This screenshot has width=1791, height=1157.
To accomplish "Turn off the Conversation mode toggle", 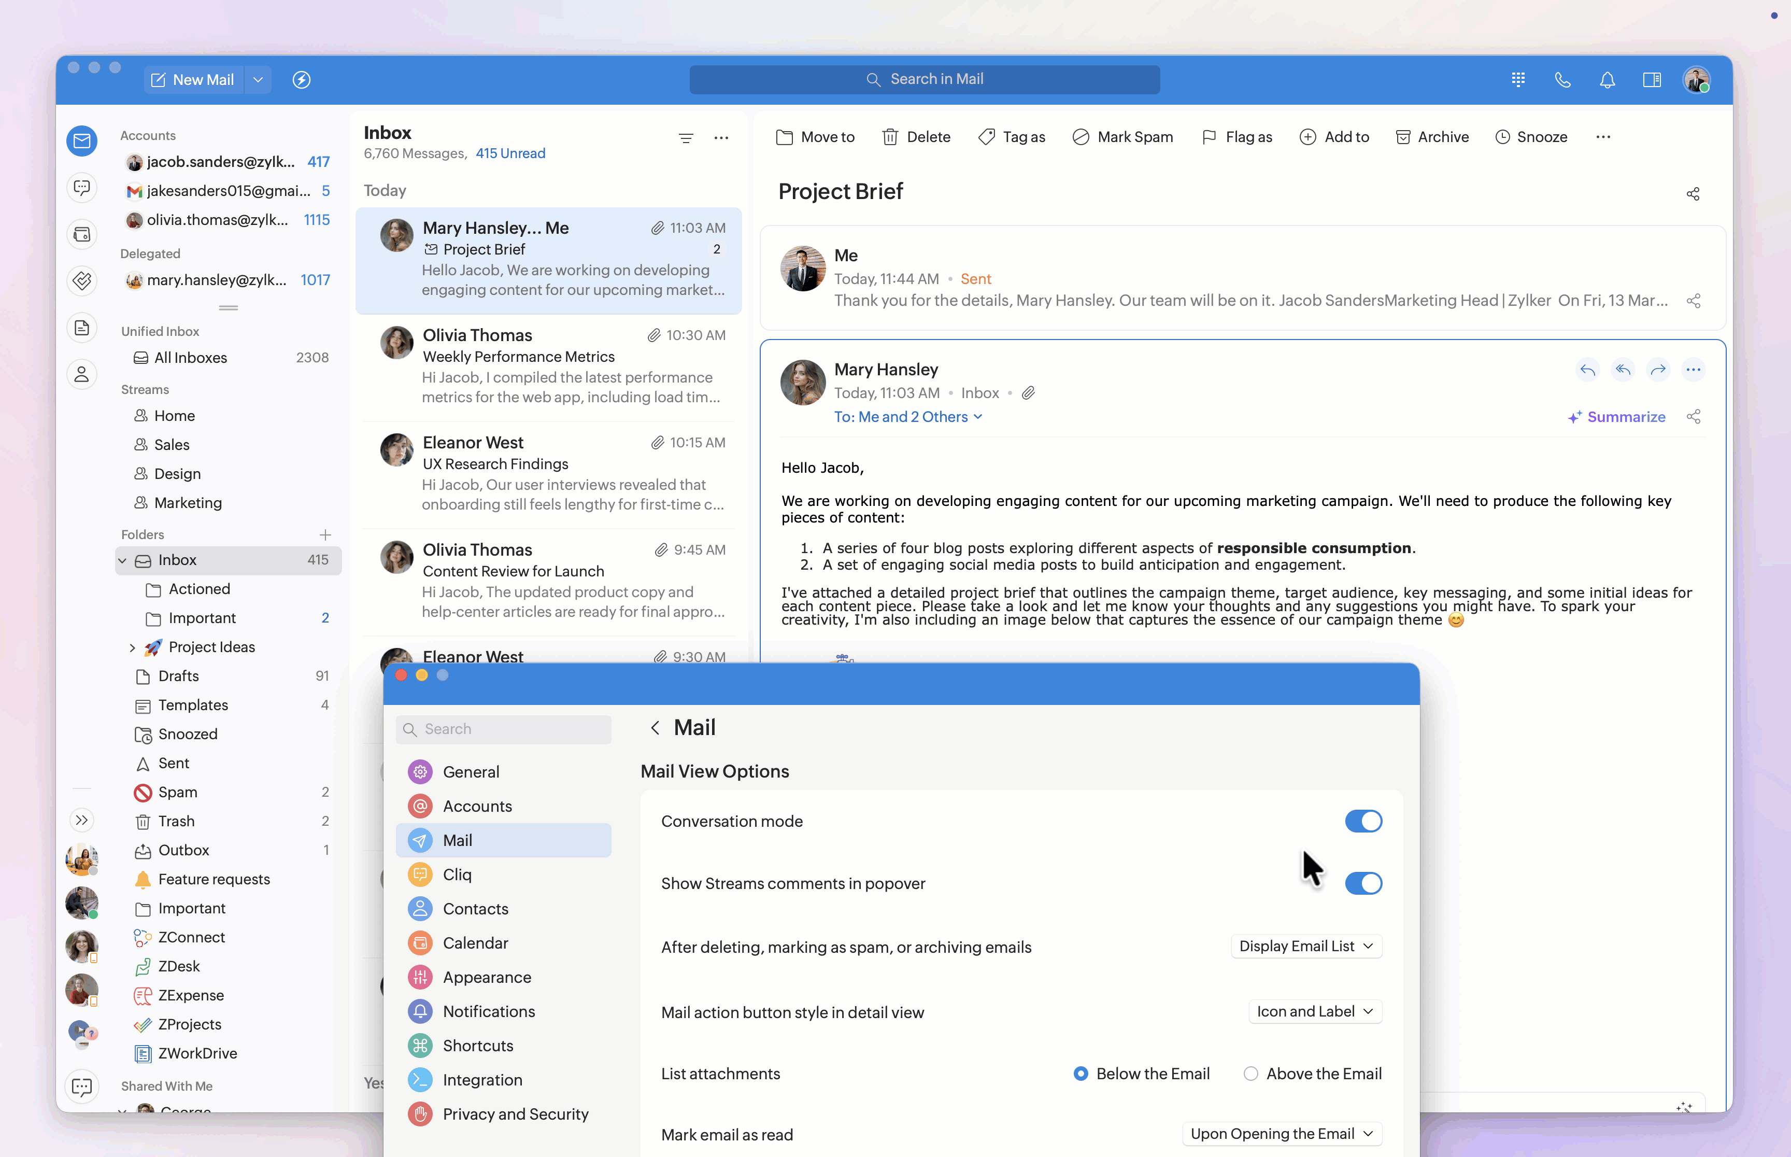I will (x=1362, y=821).
